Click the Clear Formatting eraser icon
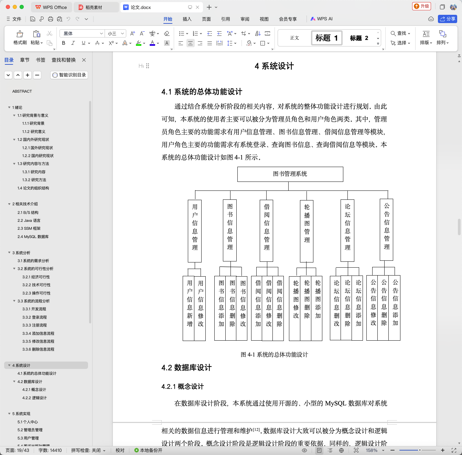Screen dimensions: 462x455 point(167,33)
